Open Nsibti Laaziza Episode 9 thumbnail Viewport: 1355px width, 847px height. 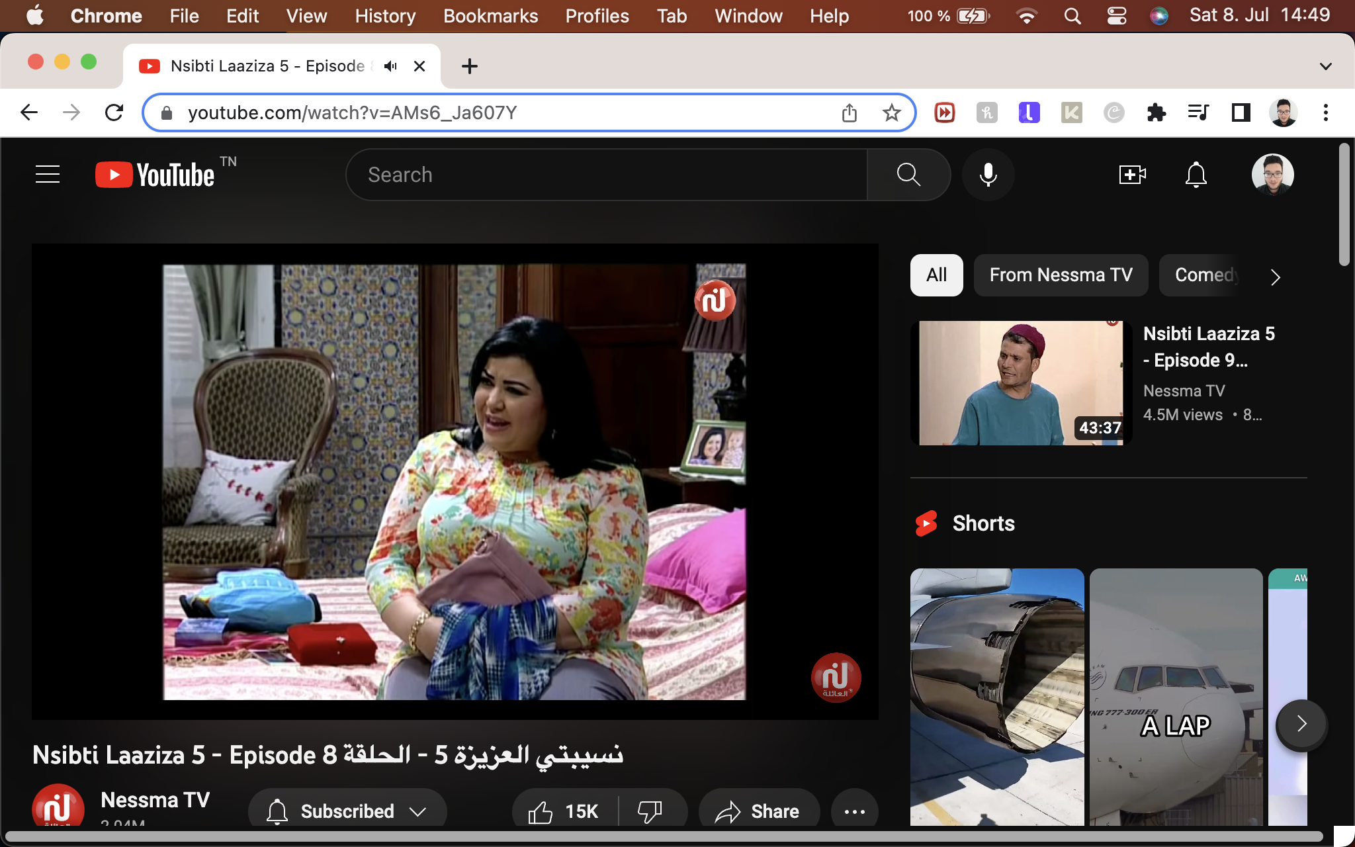click(1020, 382)
